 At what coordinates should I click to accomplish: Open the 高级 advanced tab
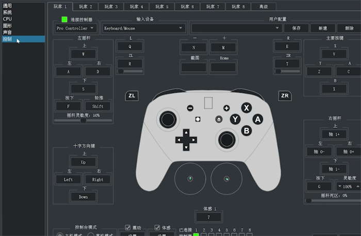pos(264,6)
